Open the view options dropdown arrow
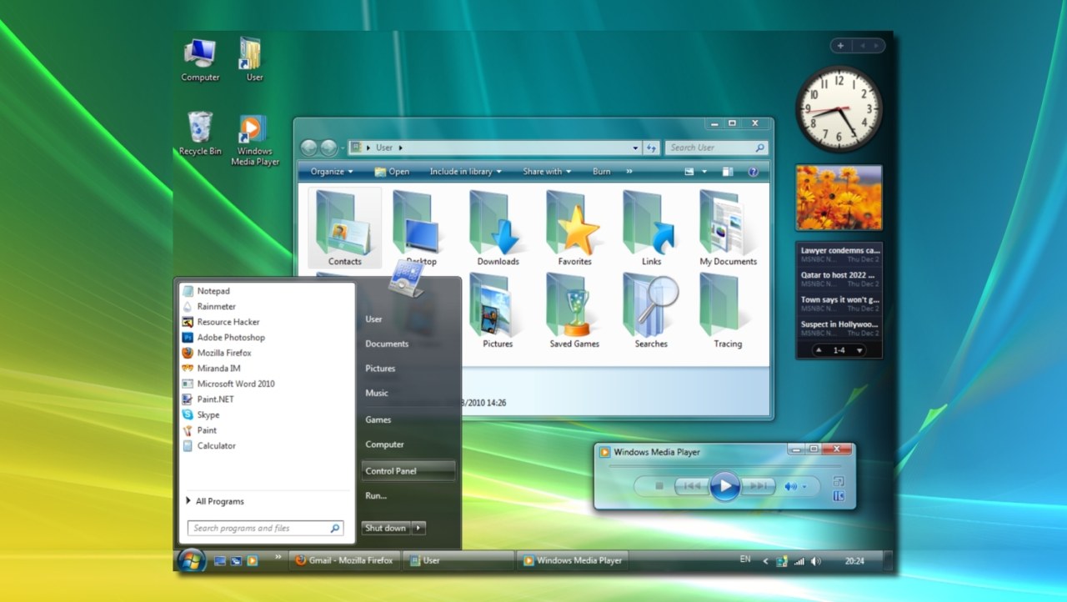Image resolution: width=1067 pixels, height=602 pixels. (x=704, y=172)
